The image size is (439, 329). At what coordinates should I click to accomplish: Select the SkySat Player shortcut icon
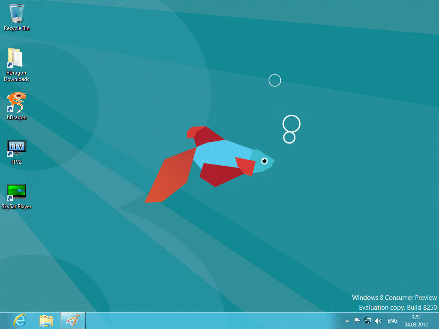(17, 192)
